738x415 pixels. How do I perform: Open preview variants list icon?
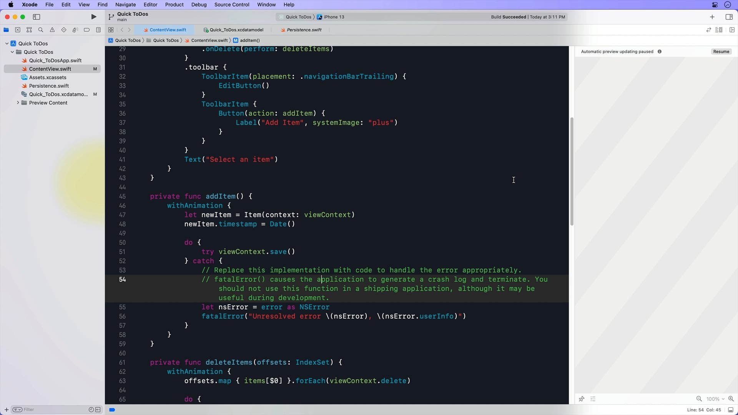(x=593, y=399)
